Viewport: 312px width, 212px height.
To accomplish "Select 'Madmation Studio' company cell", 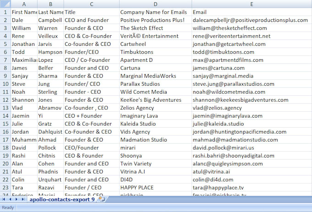I will [x=156, y=140].
